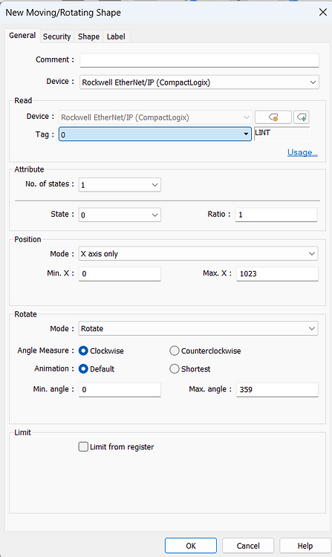Click into the Comment field
The image size is (332, 557).
(x=199, y=60)
